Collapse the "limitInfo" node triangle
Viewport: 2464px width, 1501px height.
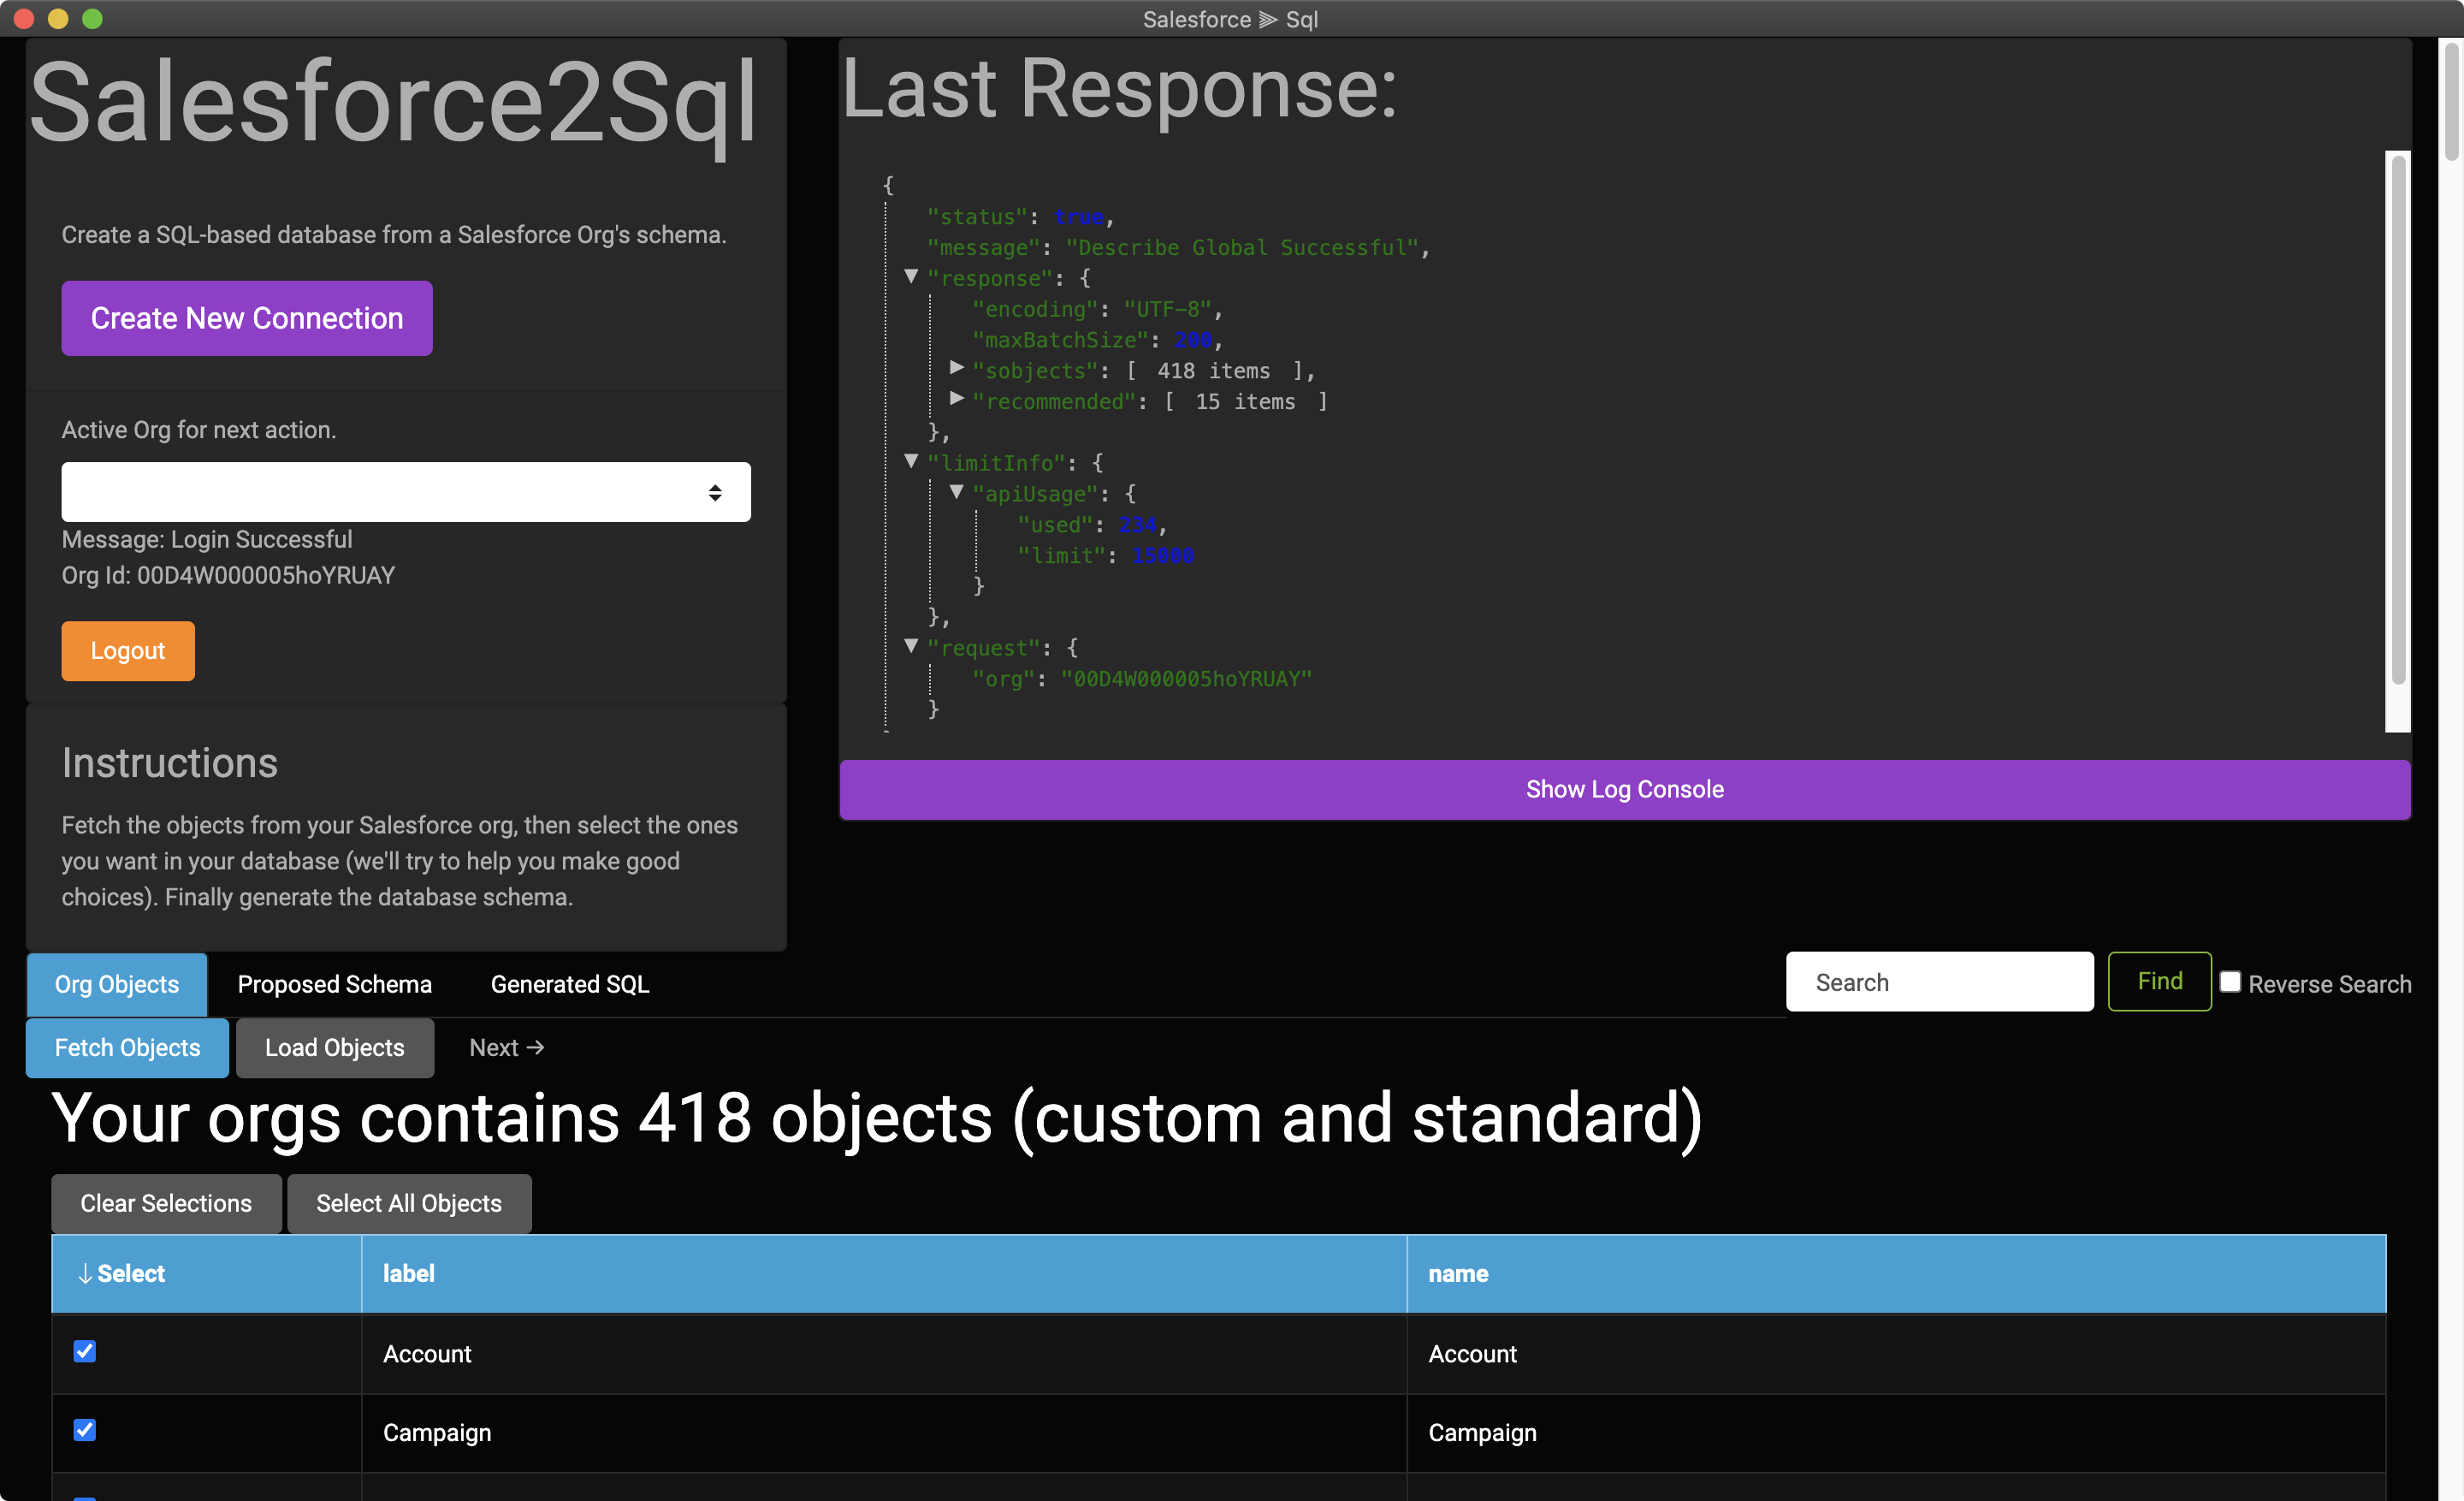[x=911, y=461]
